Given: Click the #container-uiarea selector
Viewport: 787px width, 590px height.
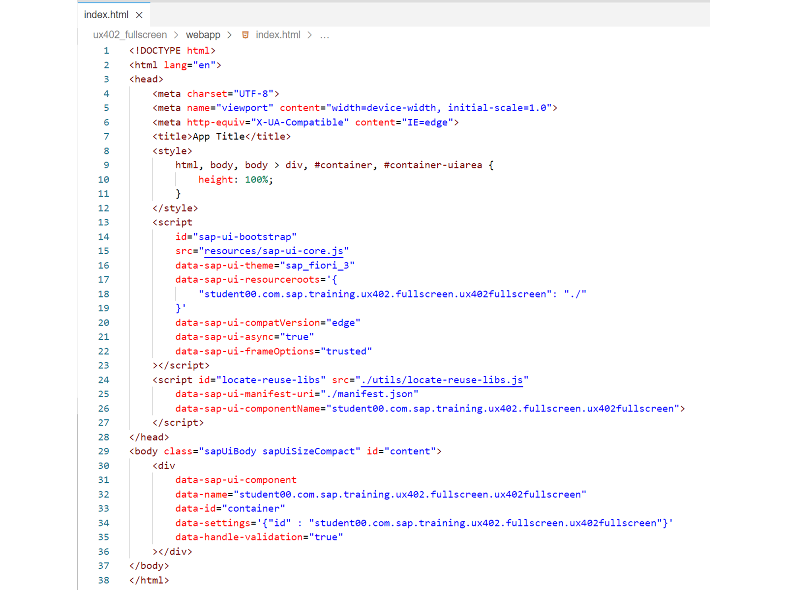Looking at the screenshot, I should point(433,165).
